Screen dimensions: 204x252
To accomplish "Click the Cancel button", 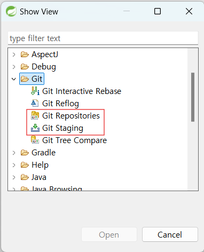I will tap(170, 234).
